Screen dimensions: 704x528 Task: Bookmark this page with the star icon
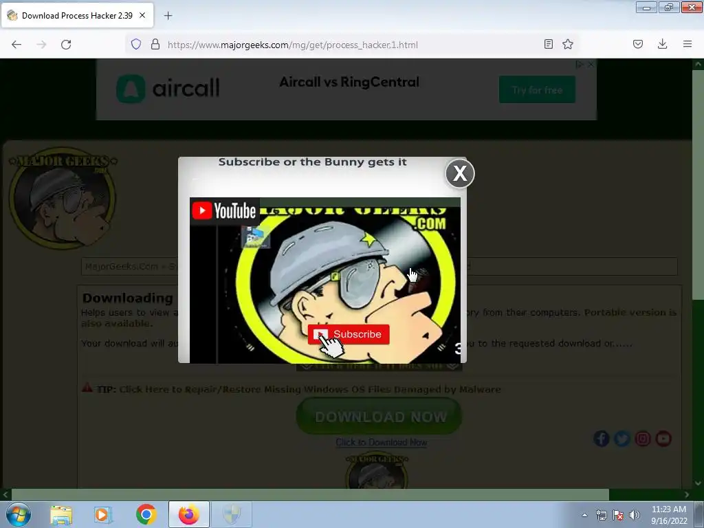pos(568,44)
